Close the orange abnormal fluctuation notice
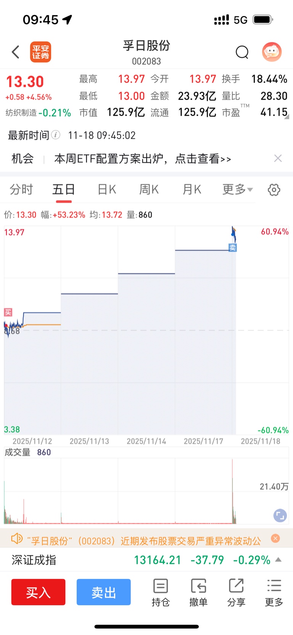 275,538
